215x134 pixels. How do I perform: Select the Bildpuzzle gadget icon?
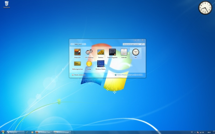[x=77, y=52]
